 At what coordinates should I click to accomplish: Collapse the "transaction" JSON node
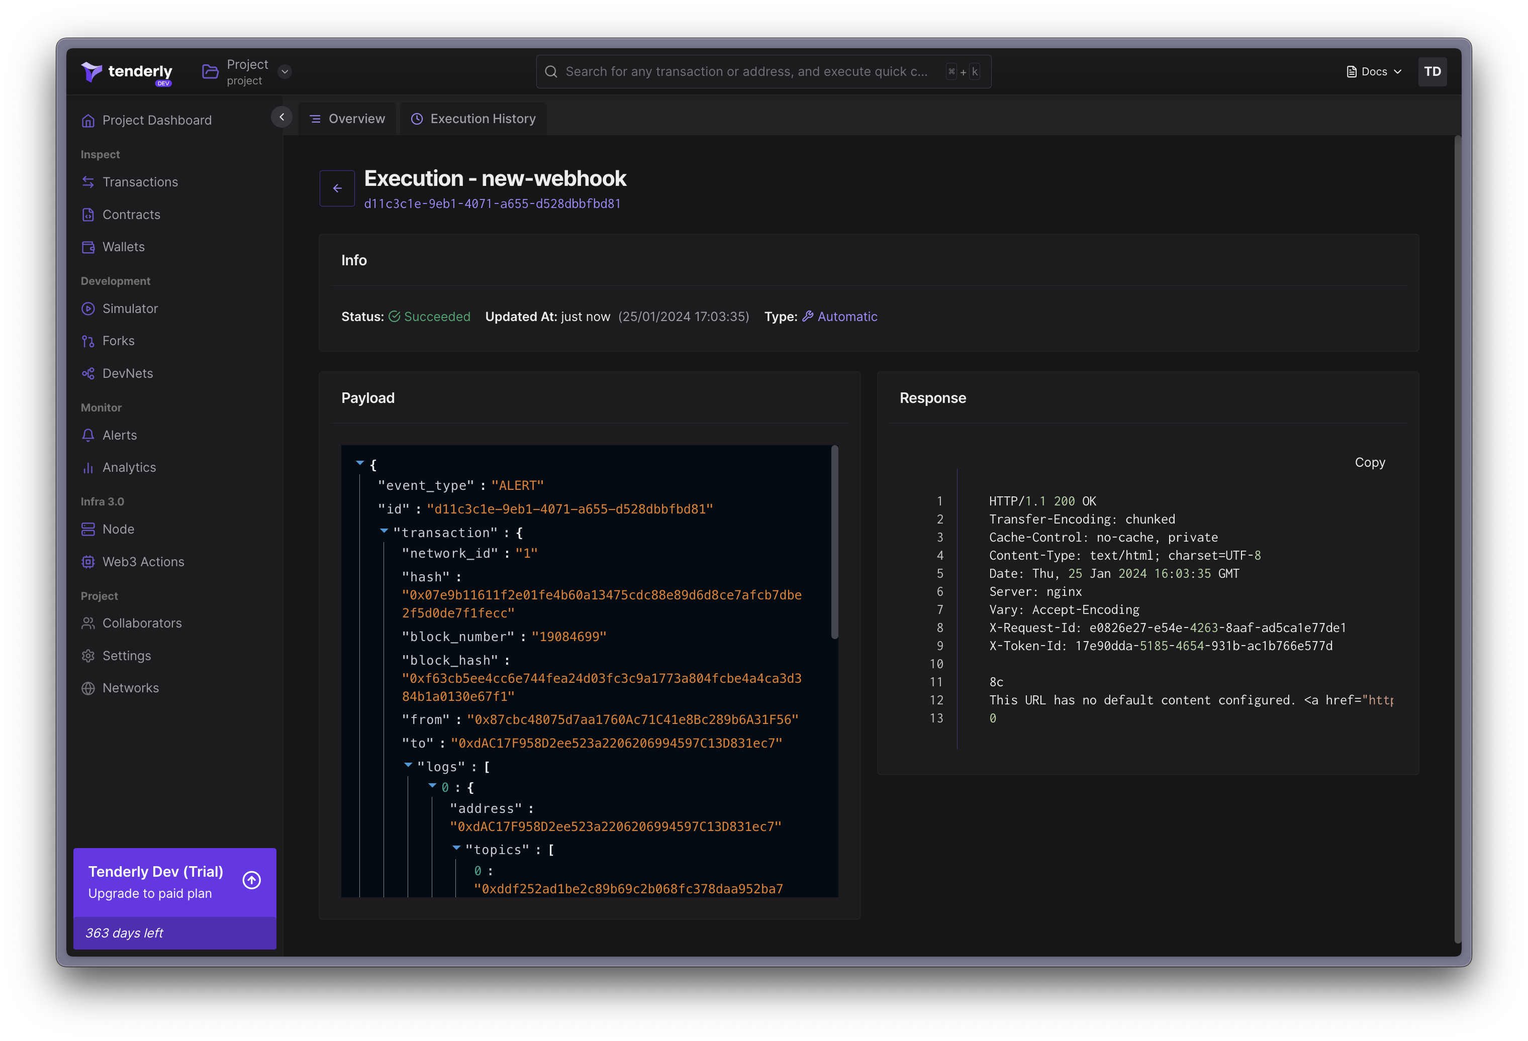point(384,531)
